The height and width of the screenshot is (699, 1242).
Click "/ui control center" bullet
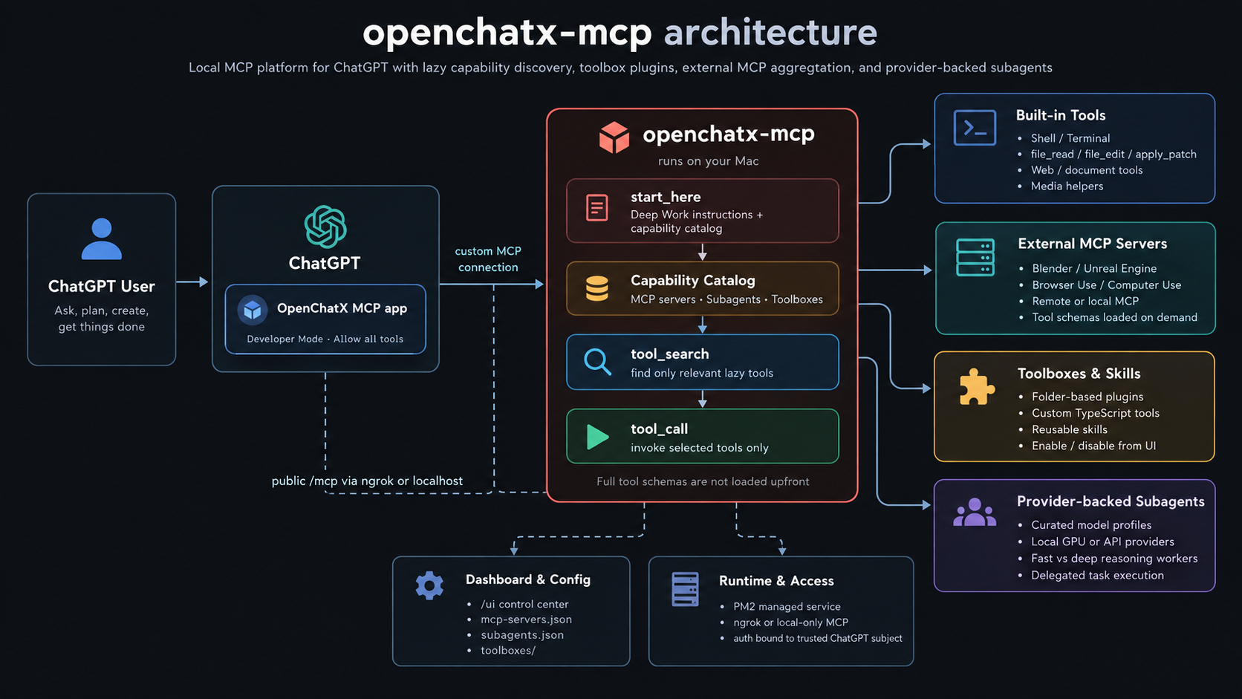(524, 604)
